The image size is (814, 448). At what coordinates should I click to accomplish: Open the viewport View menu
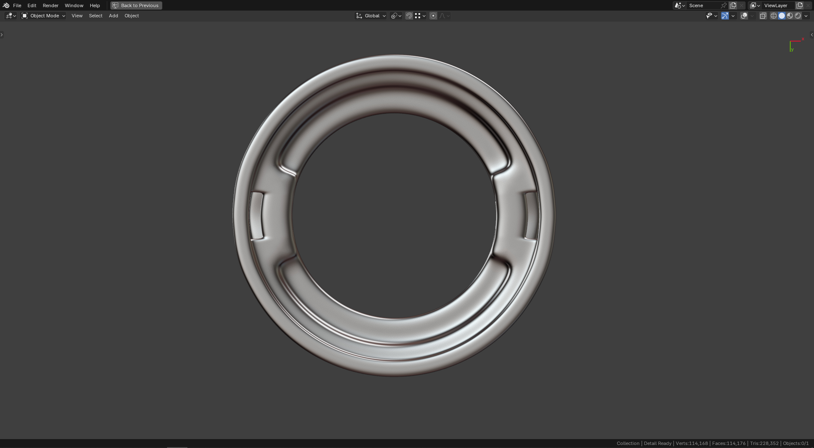click(77, 16)
